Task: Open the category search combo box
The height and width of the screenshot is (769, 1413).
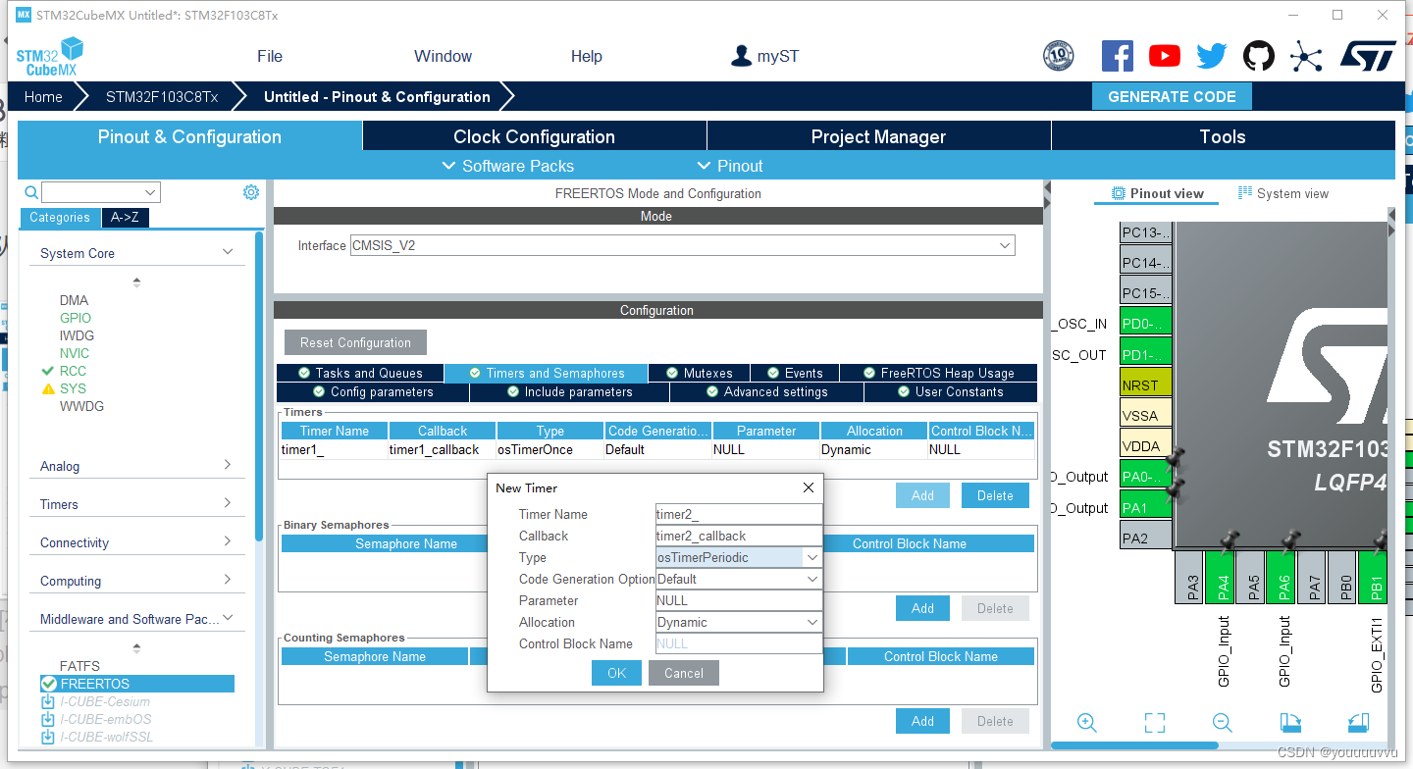Action: coord(100,192)
